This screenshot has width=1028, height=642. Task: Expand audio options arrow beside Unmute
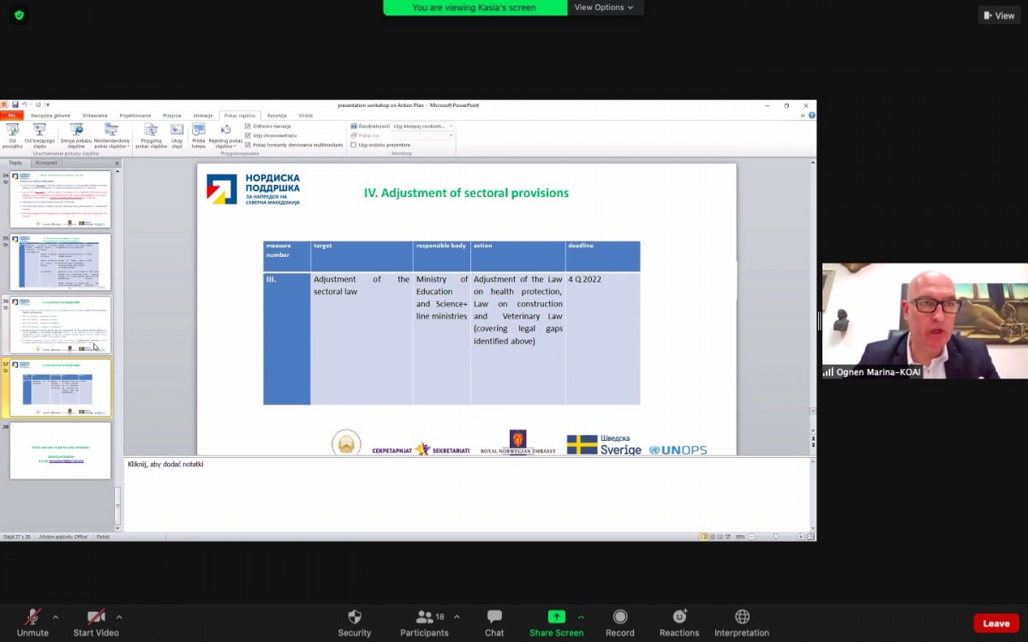point(56,617)
